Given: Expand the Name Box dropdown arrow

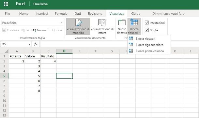Looking at the screenshot, I should click(29, 44).
